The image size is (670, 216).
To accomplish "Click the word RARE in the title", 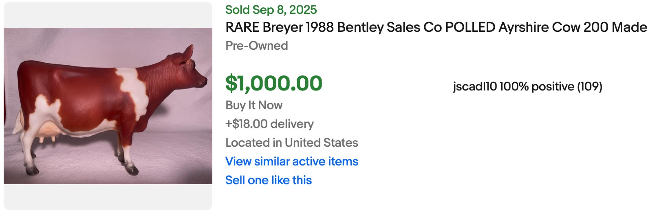I will tap(242, 27).
